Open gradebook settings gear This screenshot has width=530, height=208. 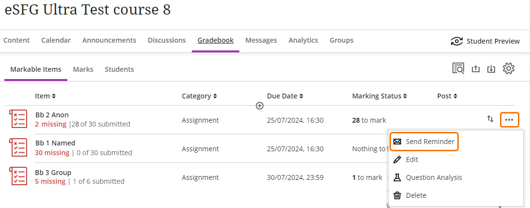pos(508,69)
